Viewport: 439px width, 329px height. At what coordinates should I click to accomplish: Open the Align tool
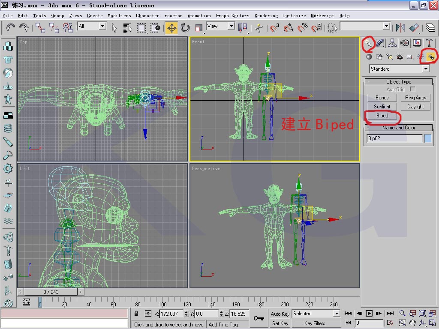[414, 28]
